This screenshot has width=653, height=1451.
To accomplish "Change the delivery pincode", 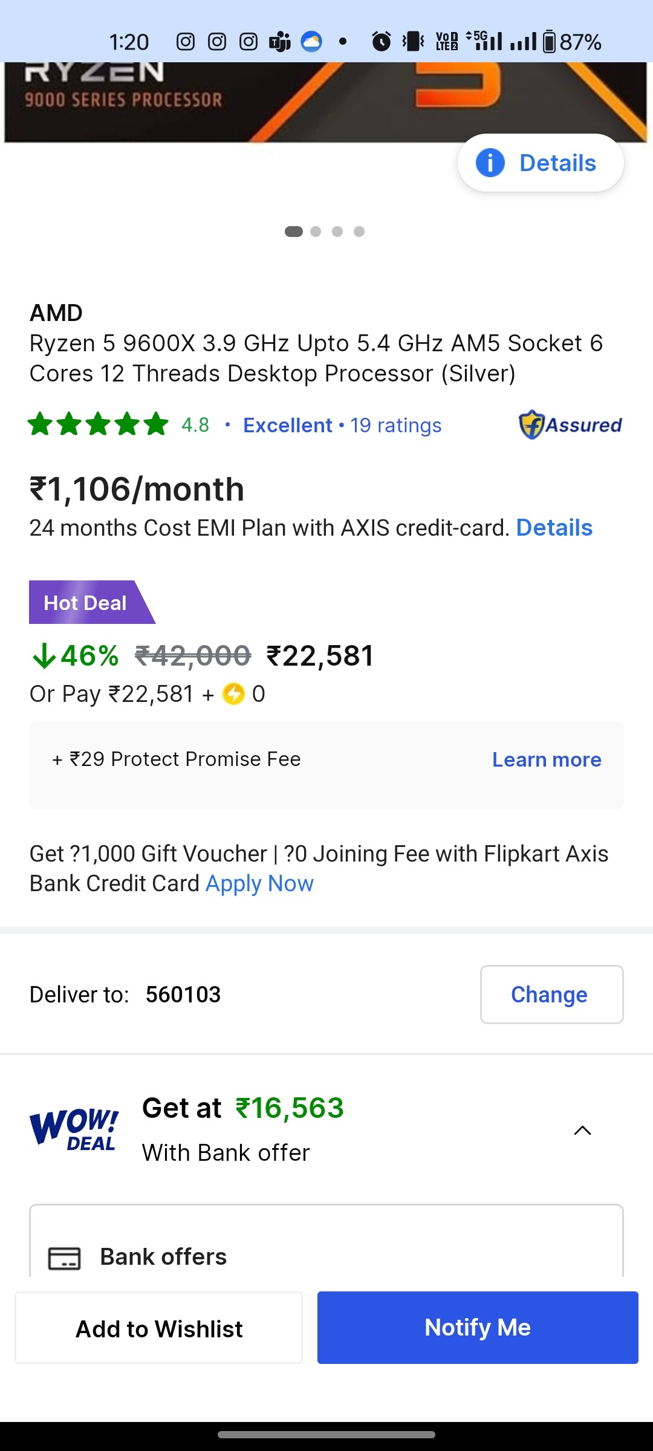I will (x=551, y=995).
